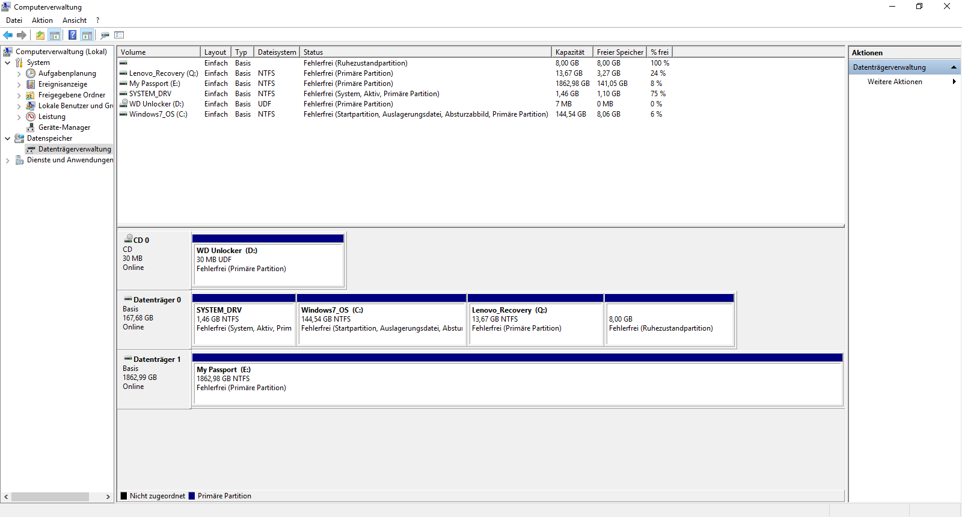
Task: Sort by the Dateisystem column header
Action: [277, 52]
